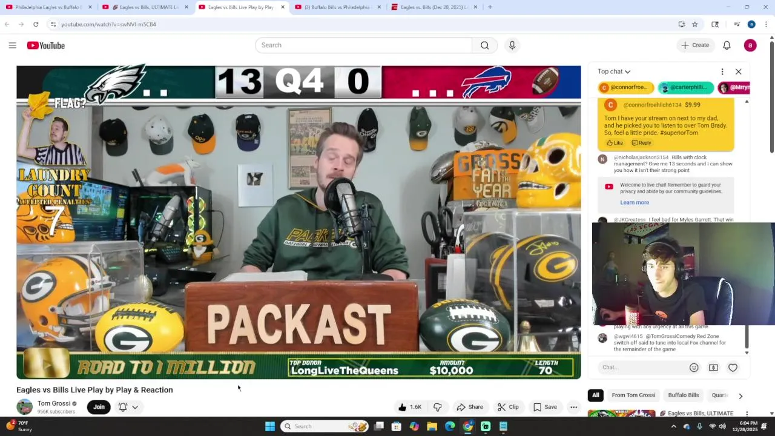Send a heart reaction in chat
The width and height of the screenshot is (775, 436).
point(733,368)
